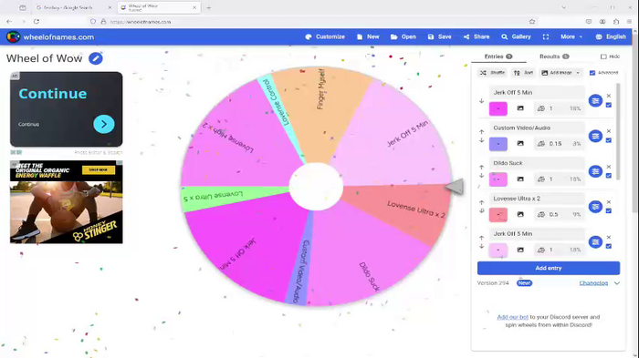Uncheck the Custom Video/Audio entry checkbox
Screen dimensions: 639x358
(x=609, y=140)
